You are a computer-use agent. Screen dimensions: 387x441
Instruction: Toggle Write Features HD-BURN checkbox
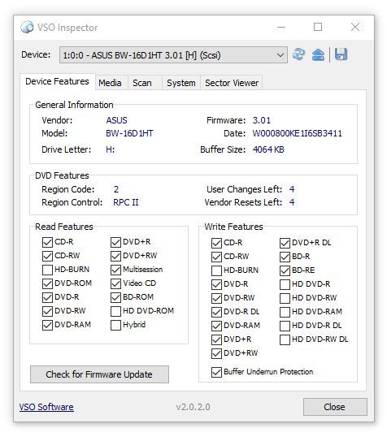coord(216,270)
